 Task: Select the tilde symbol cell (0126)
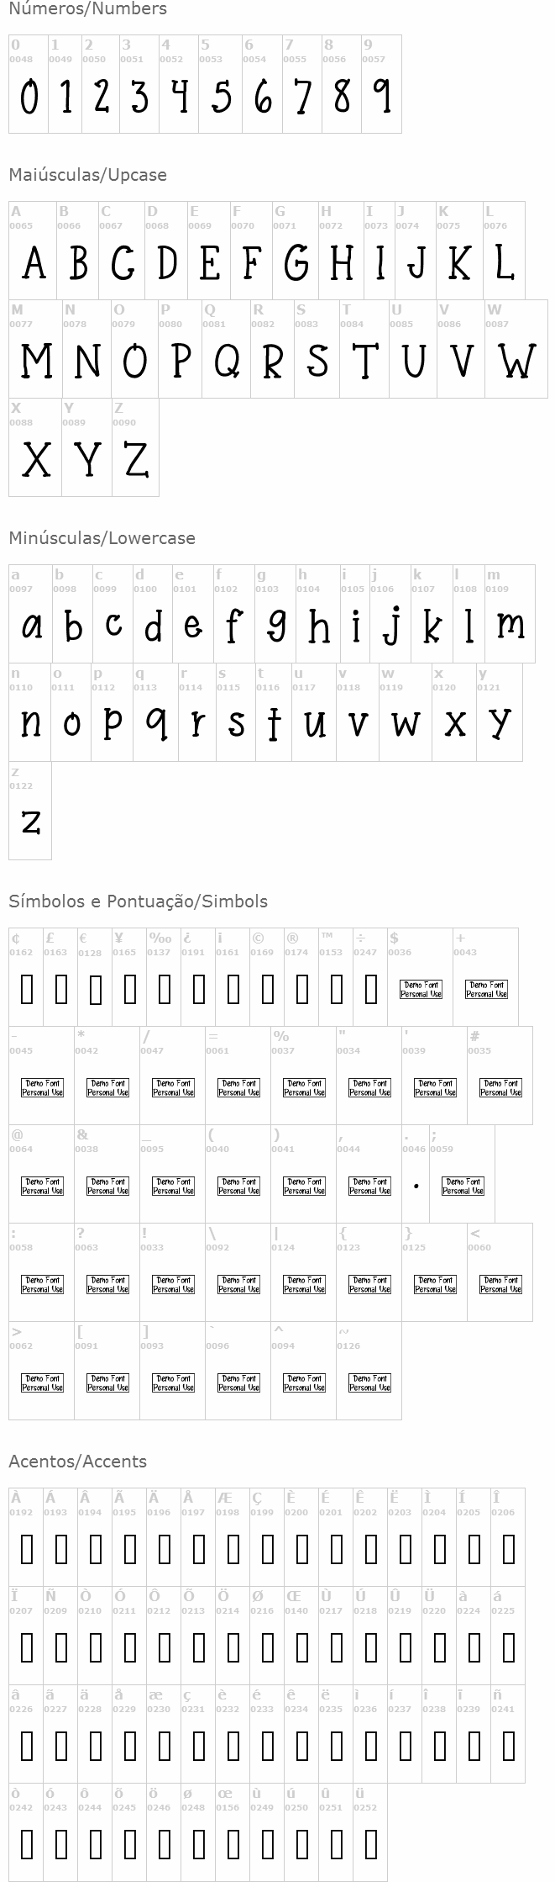point(369,1372)
